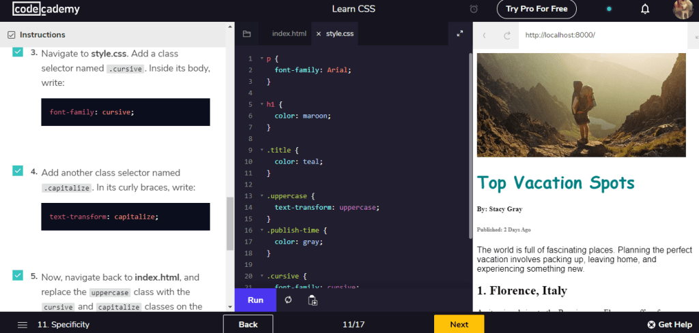Collapse the .uppercase rule fold arrow
The width and height of the screenshot is (699, 333).
[261, 196]
